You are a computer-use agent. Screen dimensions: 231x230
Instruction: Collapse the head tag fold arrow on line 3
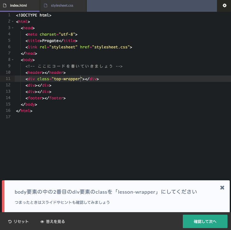(x=13, y=28)
